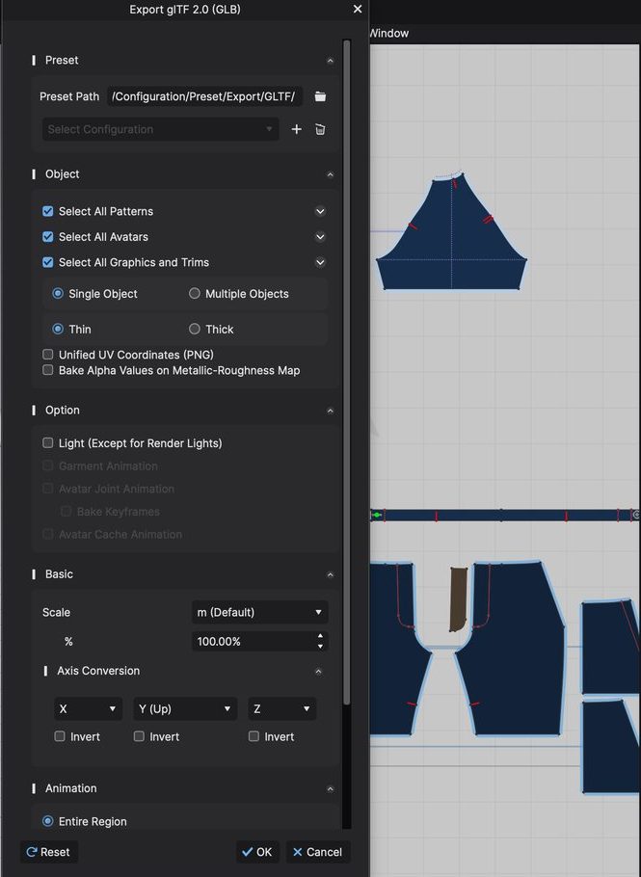Choose Single Object option
Image resolution: width=641 pixels, height=877 pixels.
58,293
